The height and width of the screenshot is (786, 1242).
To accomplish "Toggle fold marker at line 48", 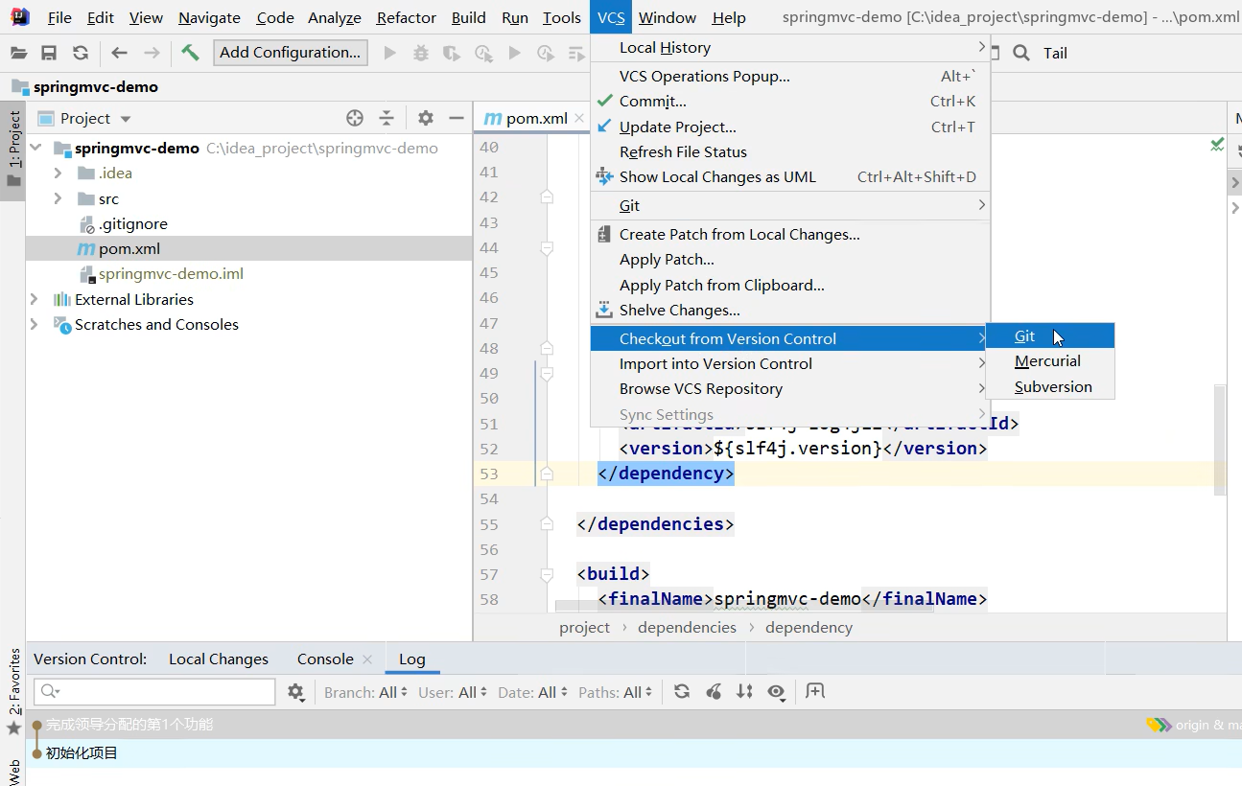I will coord(547,348).
